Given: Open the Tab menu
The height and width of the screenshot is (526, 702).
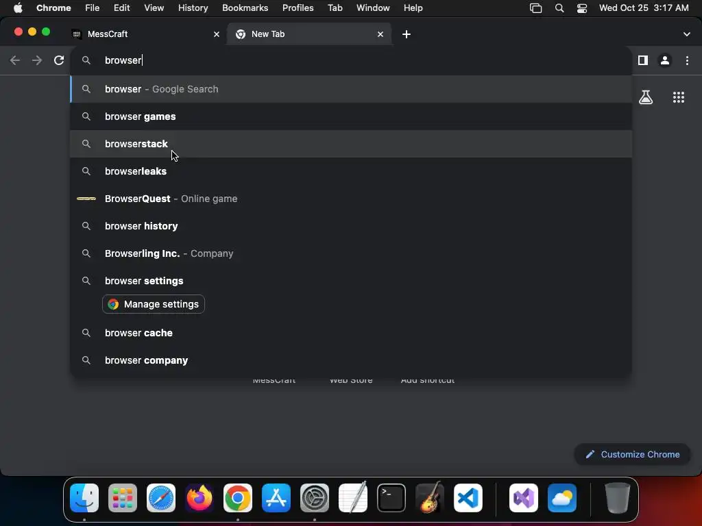Looking at the screenshot, I should [x=335, y=8].
